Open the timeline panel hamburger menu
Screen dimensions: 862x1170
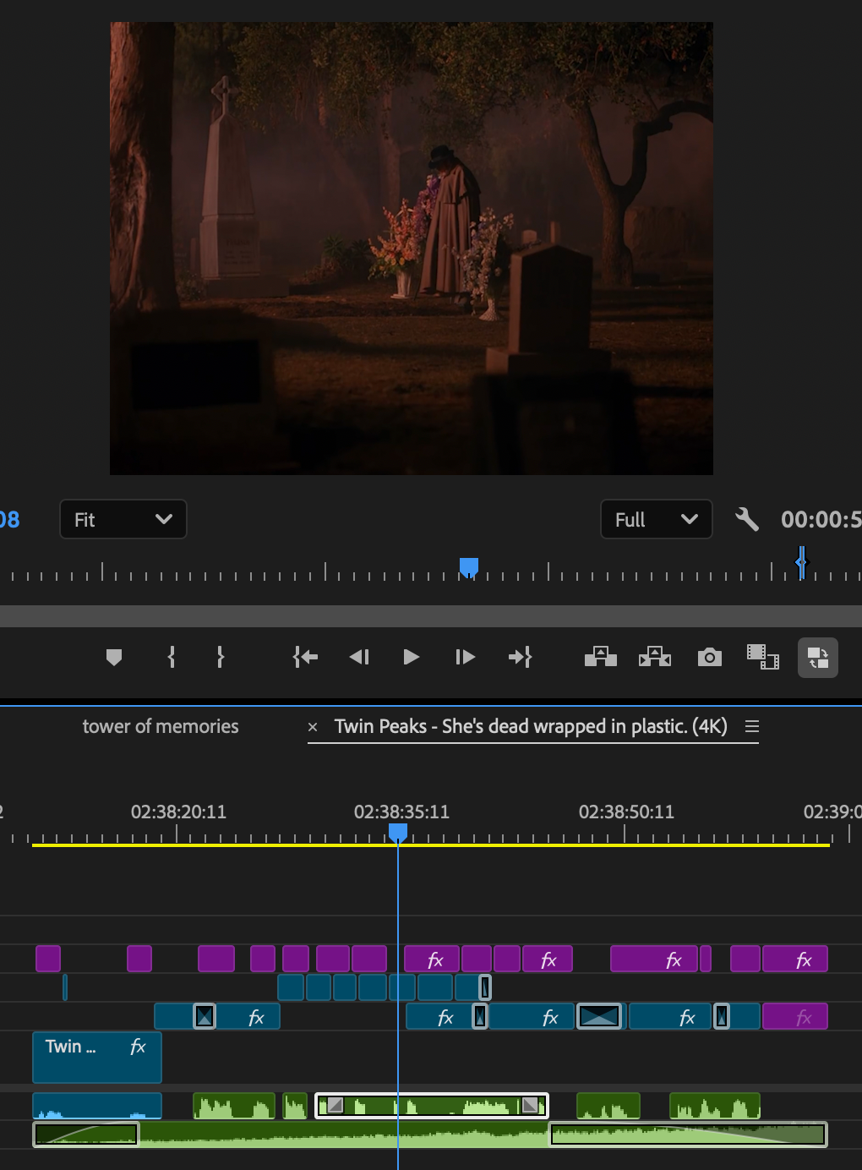tap(752, 726)
